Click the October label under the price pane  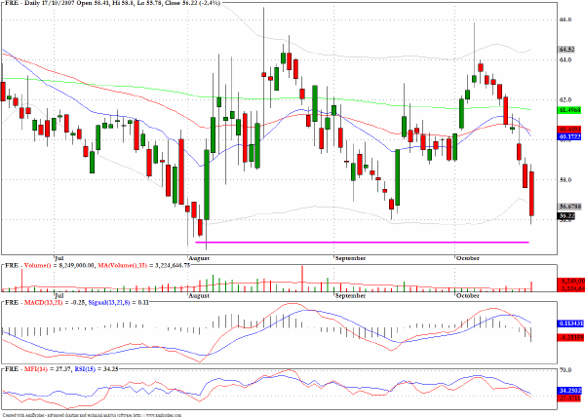[x=468, y=258]
